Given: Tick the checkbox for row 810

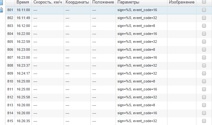Looking at the screenshot, I should (x=204, y=81).
